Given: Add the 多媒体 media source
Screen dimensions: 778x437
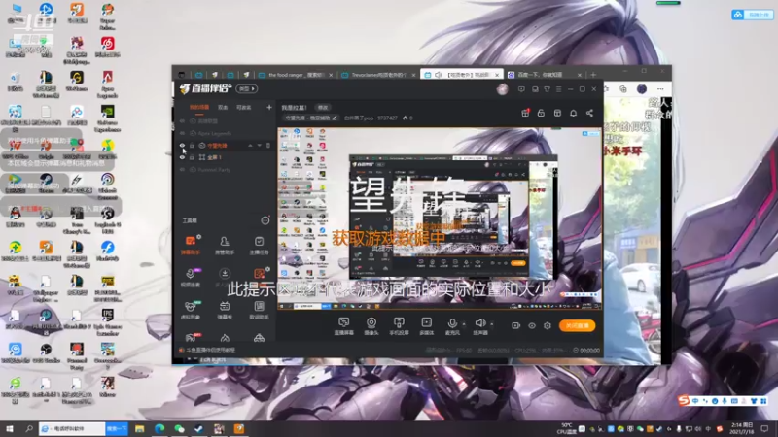Looking at the screenshot, I should coord(426,326).
